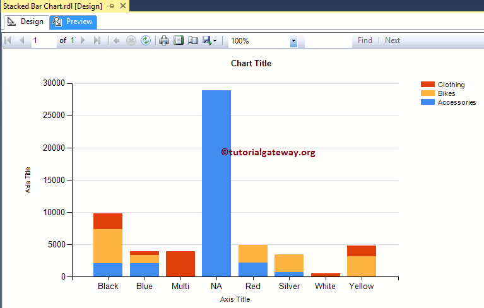
Task: Click the Find button
Action: click(x=365, y=40)
